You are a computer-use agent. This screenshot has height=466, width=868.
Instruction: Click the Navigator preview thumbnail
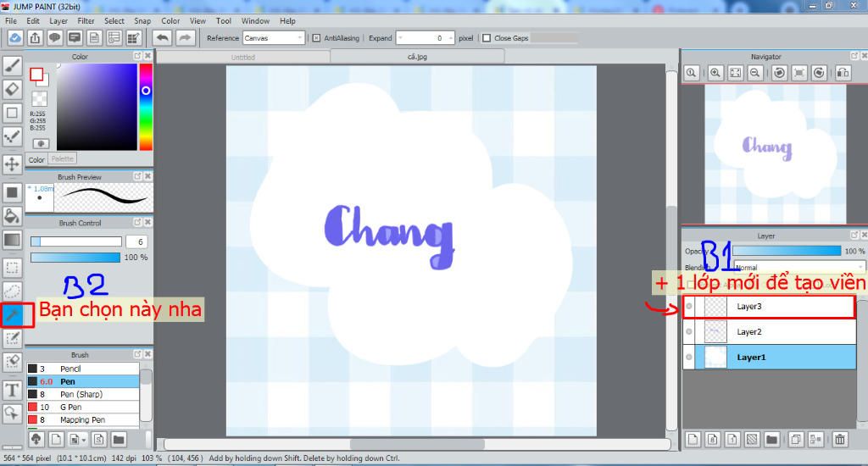(x=775, y=154)
